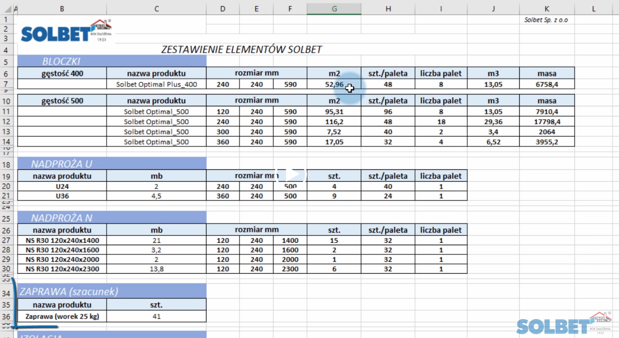The height and width of the screenshot is (338, 619).
Task: Select cell with Solbet Optimal Plus_400
Action: [x=156, y=84]
